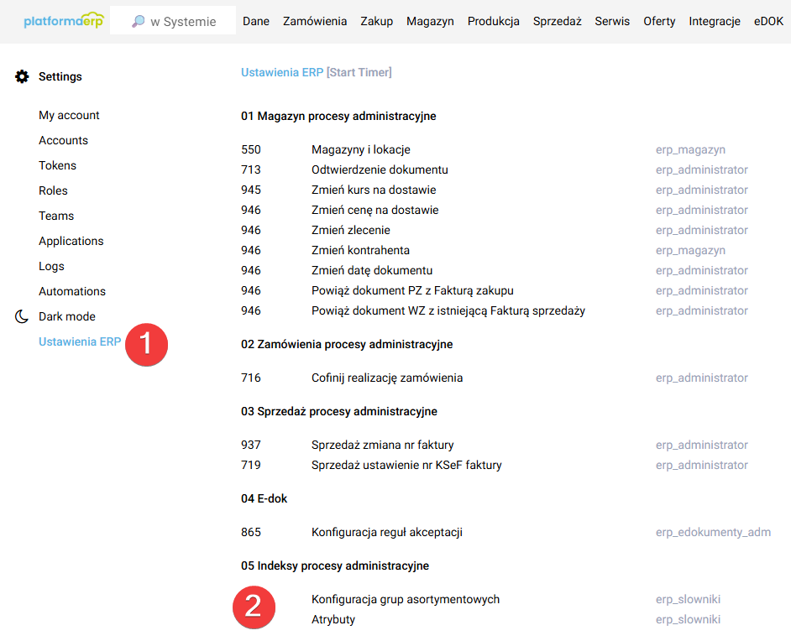Click process number 865

click(251, 532)
